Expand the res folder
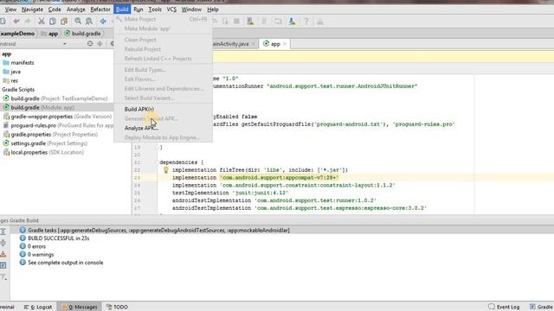554x311 pixels. 10,80
